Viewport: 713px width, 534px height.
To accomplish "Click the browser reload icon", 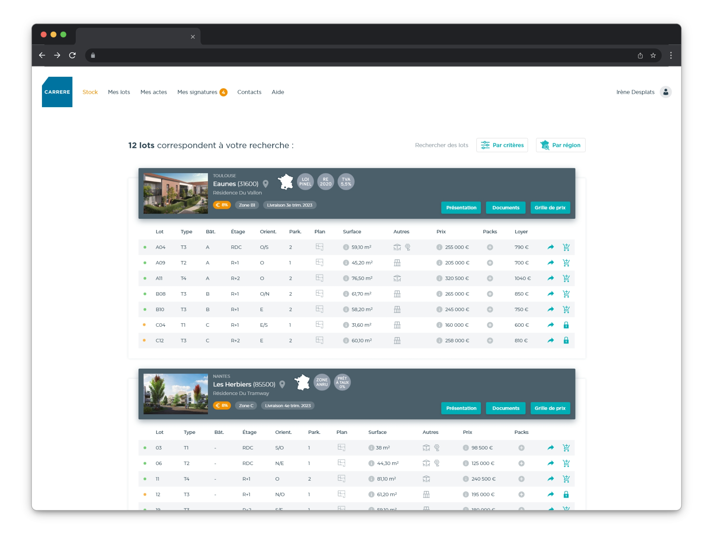I will click(x=72, y=55).
